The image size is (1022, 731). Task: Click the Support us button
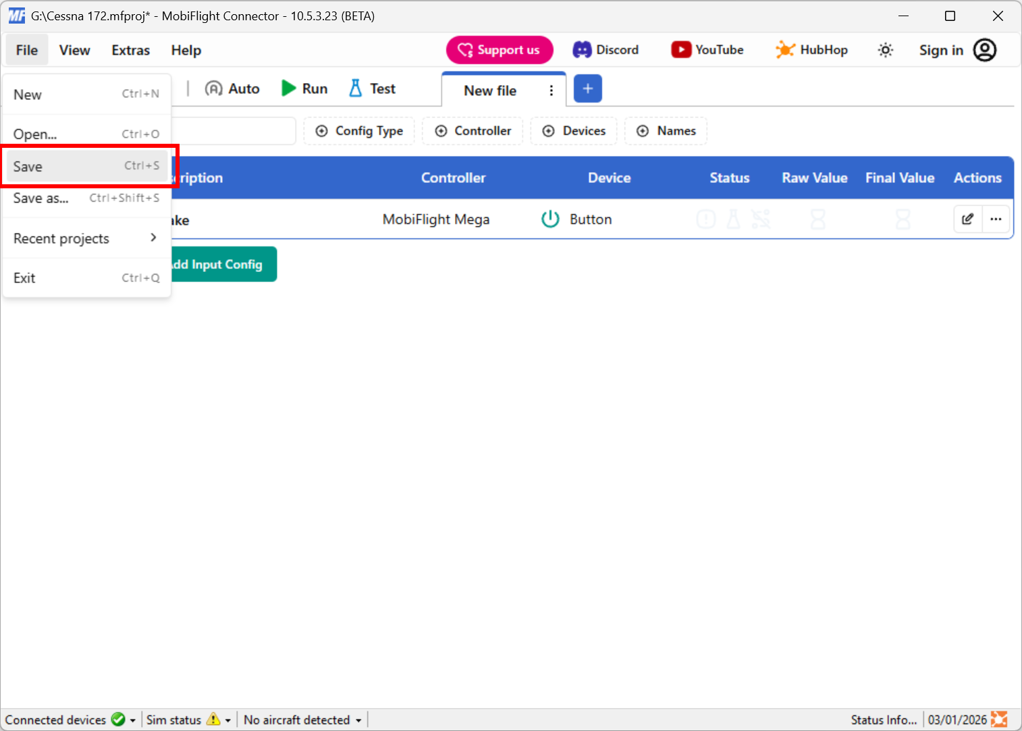click(500, 49)
